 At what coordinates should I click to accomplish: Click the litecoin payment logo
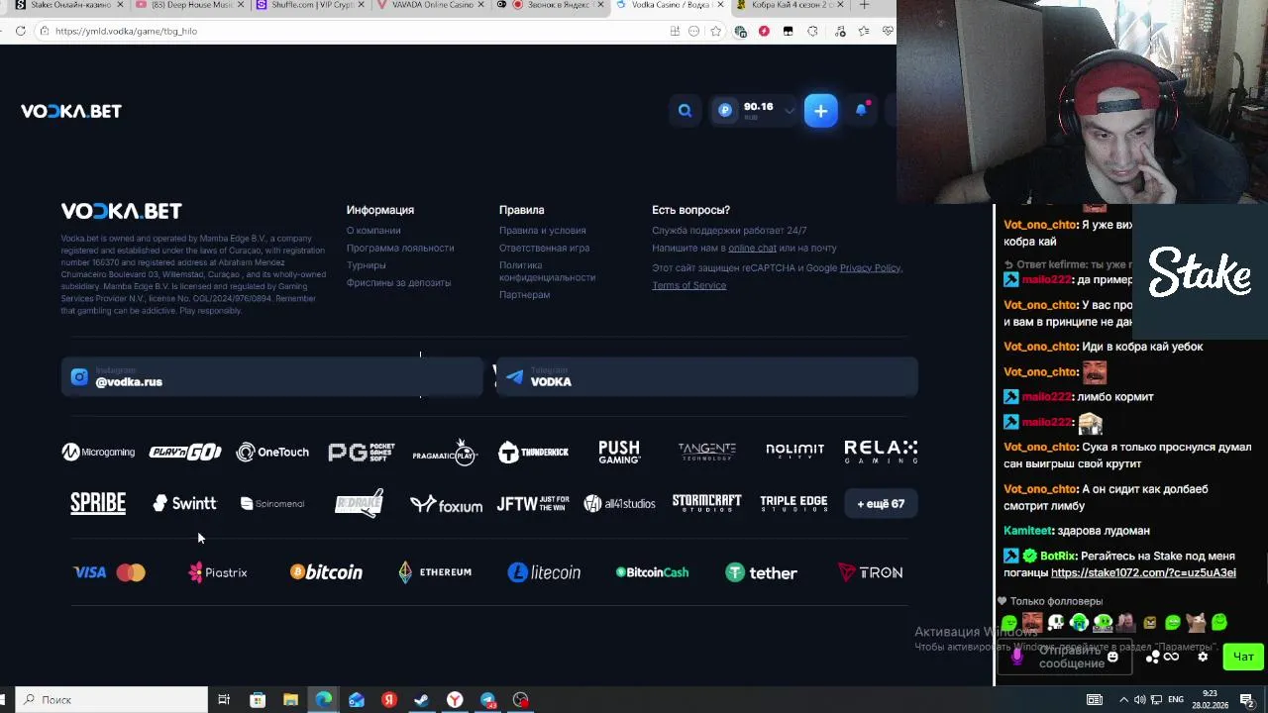[544, 572]
